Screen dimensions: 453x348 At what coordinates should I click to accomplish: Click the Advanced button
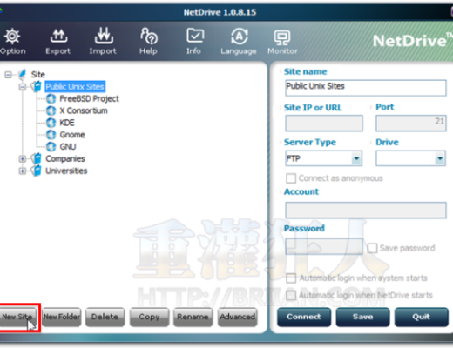(237, 317)
